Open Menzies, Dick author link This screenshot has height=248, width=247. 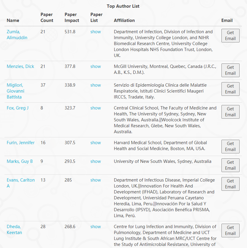coord(20,66)
